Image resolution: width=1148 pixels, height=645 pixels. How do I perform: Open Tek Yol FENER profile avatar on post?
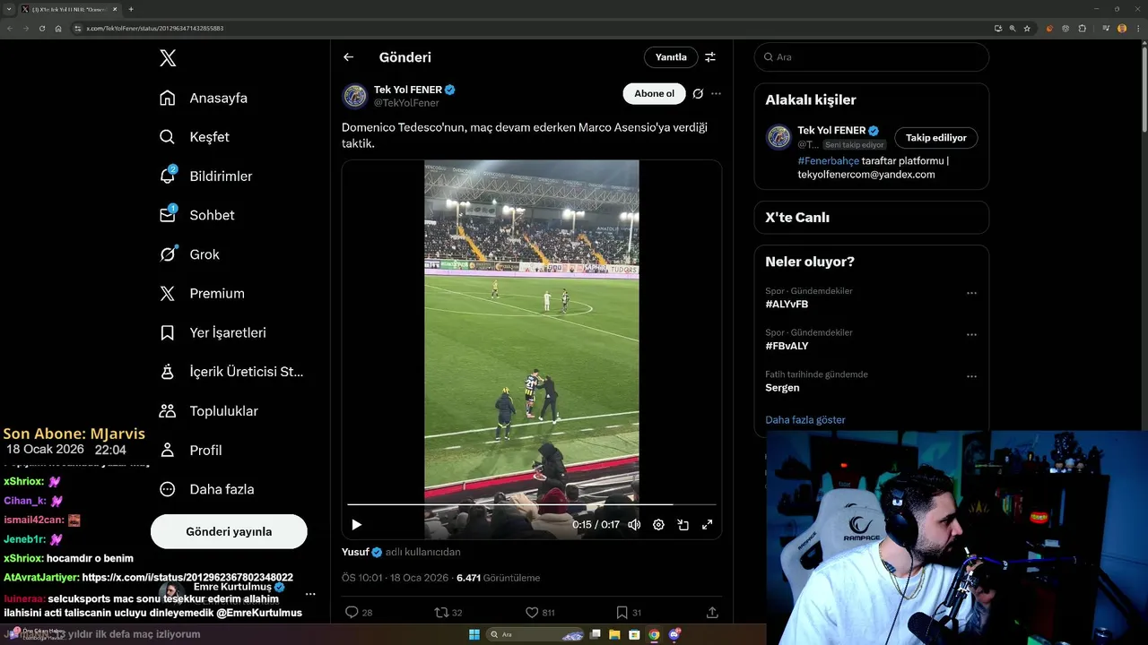pyautogui.click(x=355, y=95)
